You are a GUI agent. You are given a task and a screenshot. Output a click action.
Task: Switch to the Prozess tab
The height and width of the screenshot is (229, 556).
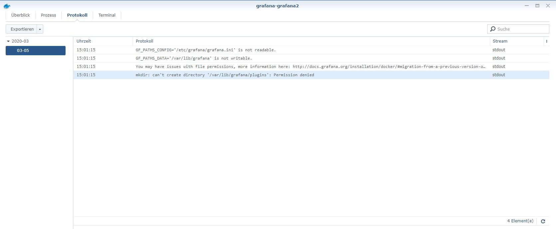[49, 15]
